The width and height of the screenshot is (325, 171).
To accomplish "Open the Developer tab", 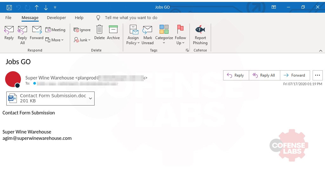I will (56, 17).
